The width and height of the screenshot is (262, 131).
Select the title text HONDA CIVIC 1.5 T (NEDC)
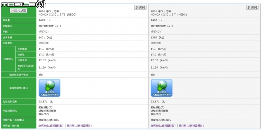pos(169,15)
